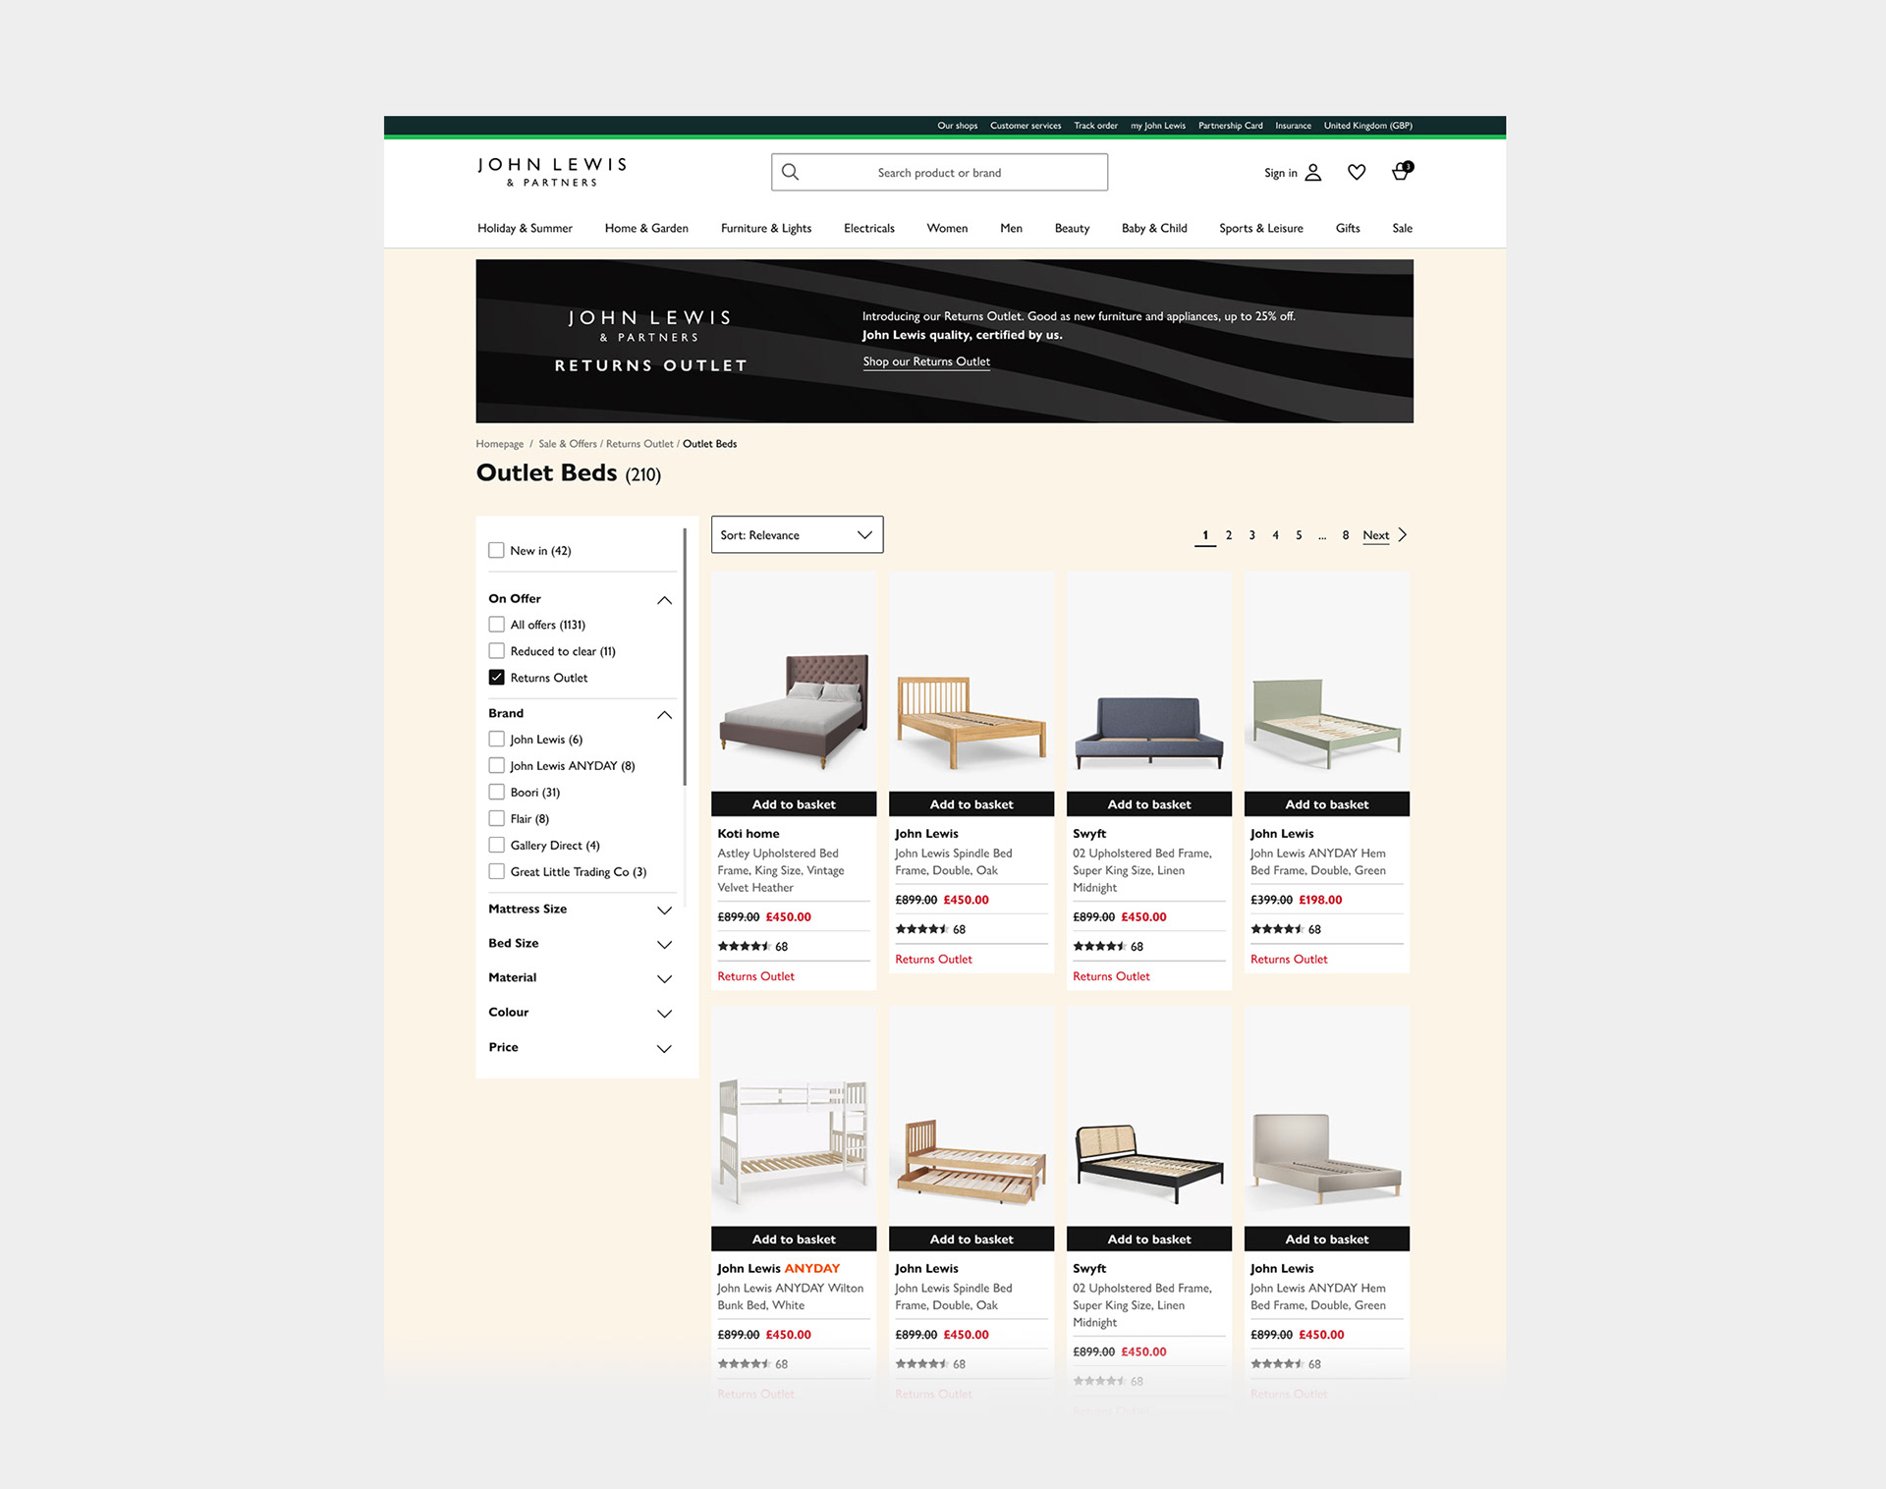Open the shopping basket icon

point(1402,171)
